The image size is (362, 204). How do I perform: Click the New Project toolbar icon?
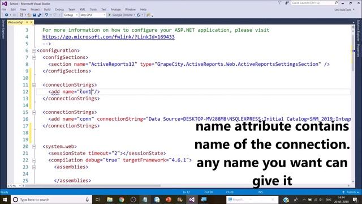tap(21, 15)
